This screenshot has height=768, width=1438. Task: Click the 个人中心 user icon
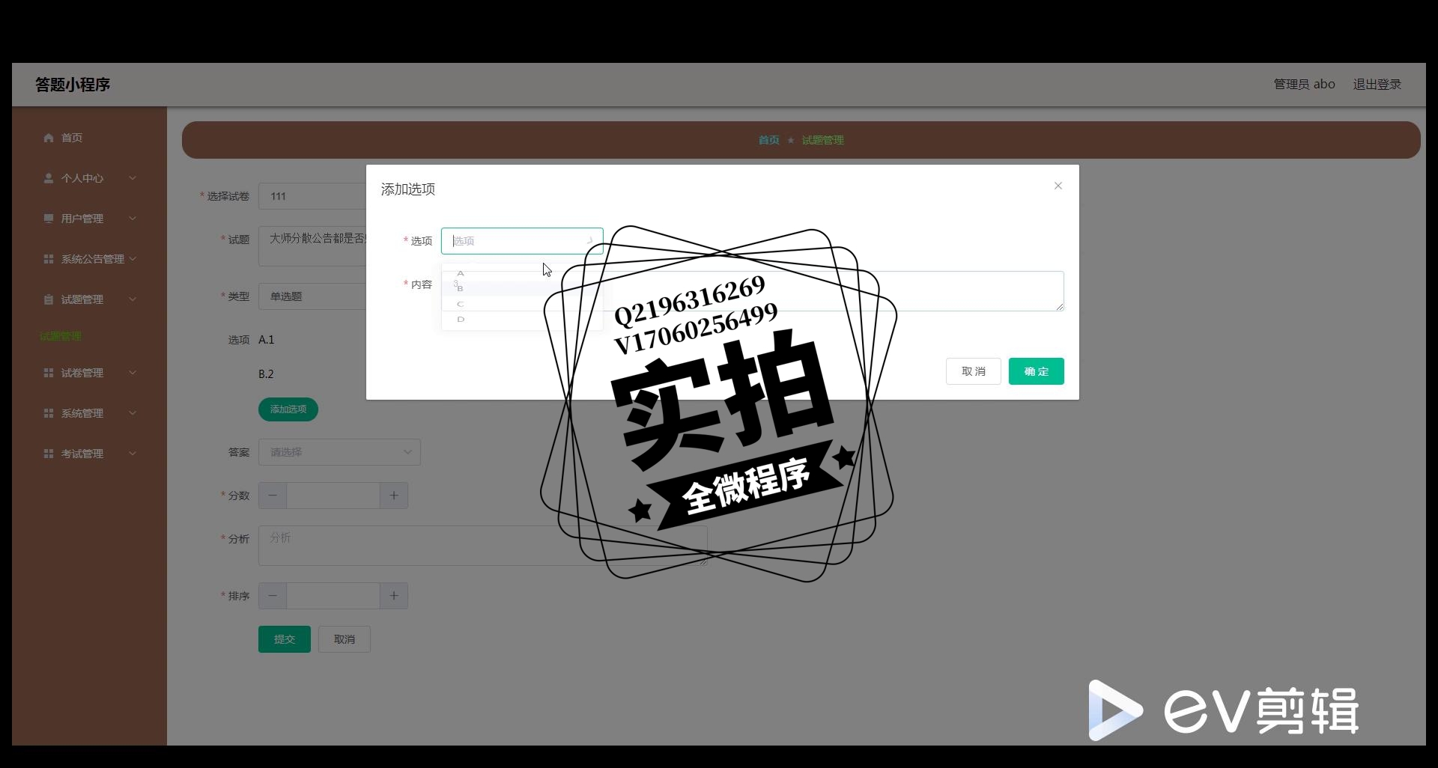pos(49,178)
